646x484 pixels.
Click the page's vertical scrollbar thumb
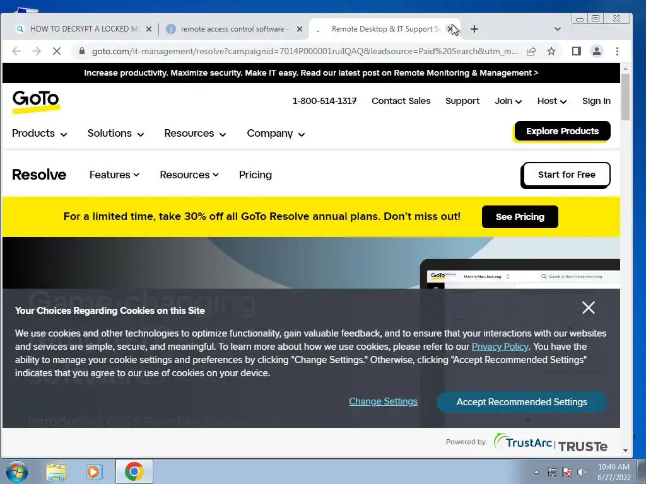pos(625,97)
